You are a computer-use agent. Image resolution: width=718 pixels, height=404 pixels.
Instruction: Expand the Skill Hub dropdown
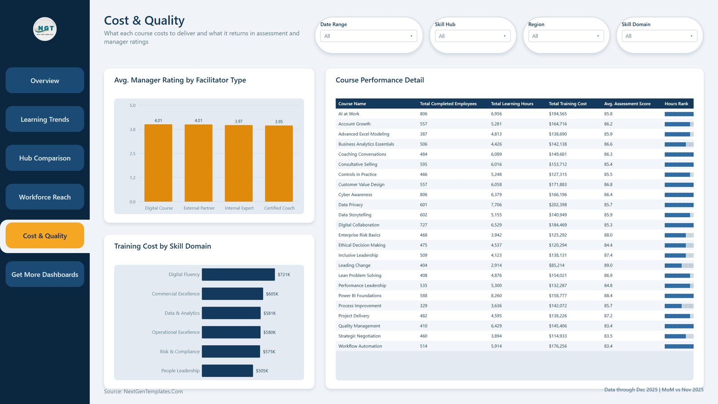pyautogui.click(x=473, y=36)
